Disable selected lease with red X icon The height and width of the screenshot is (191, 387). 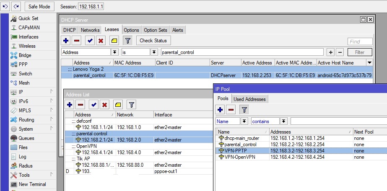[x=101, y=41]
